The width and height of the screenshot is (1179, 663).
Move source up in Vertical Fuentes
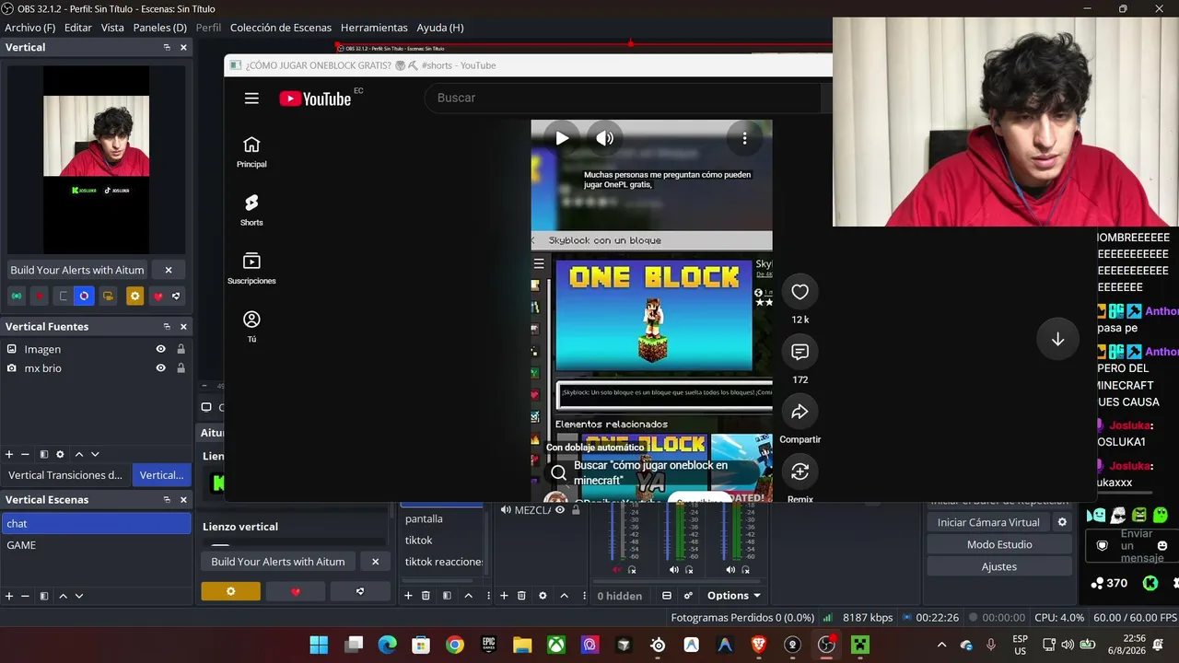click(78, 454)
